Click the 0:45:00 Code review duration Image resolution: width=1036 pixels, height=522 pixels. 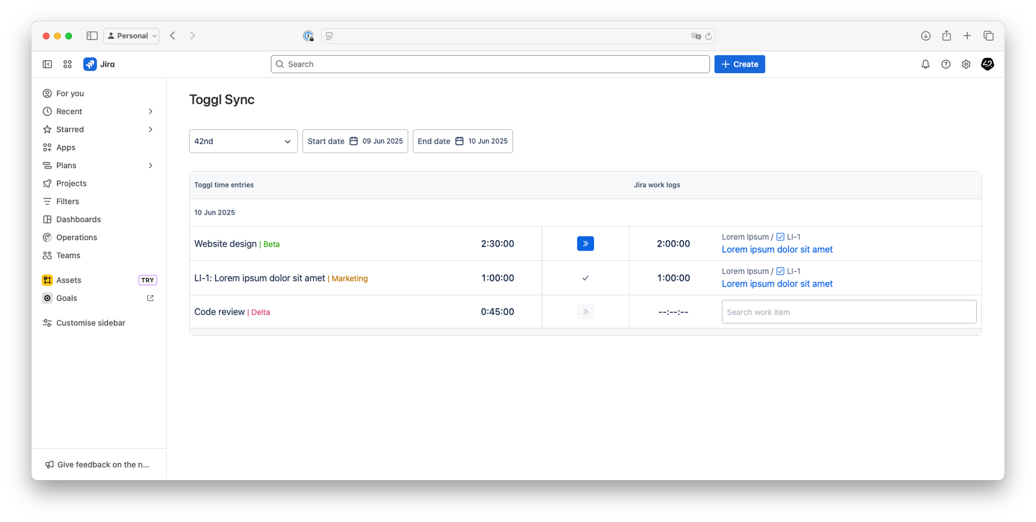(498, 312)
